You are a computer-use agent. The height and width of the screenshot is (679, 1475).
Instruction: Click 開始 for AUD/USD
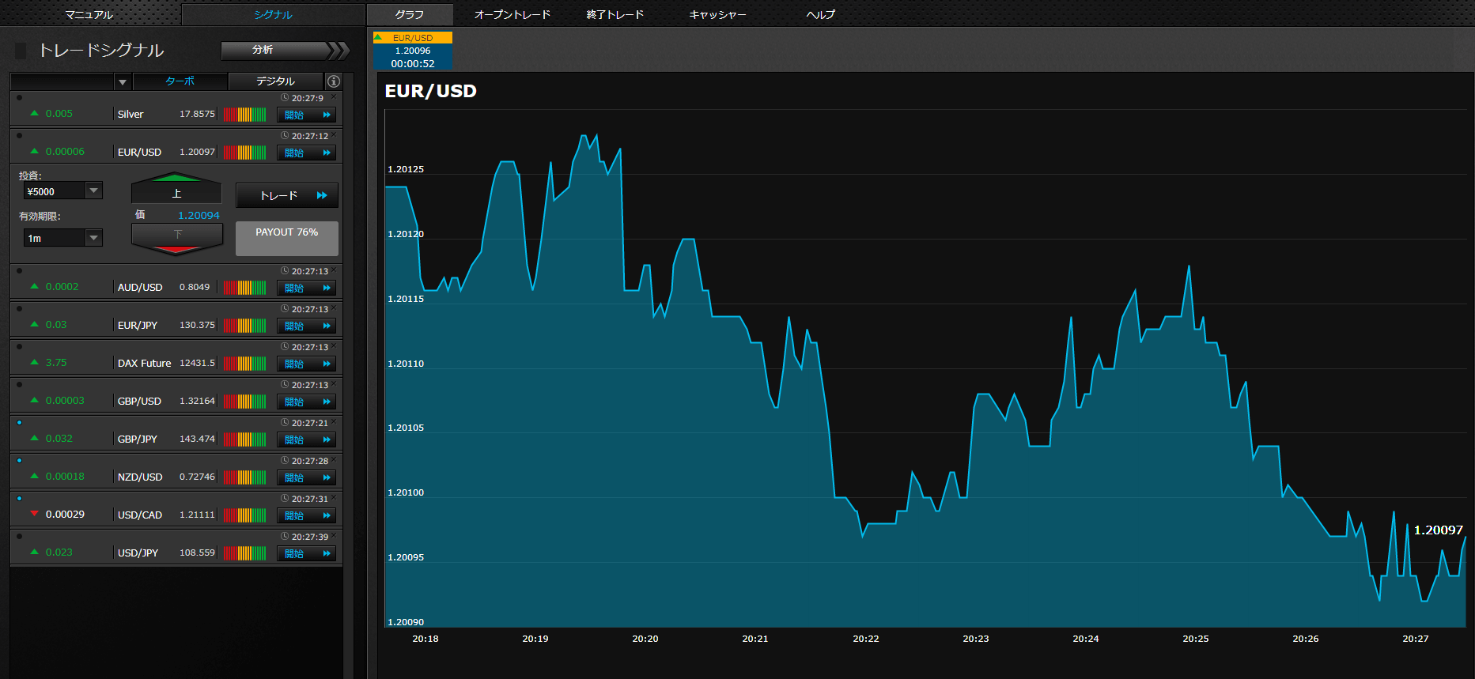pyautogui.click(x=307, y=288)
